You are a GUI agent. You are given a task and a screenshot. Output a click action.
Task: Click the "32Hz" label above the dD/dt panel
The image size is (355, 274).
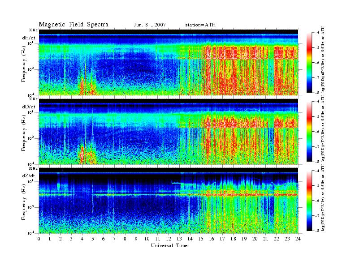point(33,99)
